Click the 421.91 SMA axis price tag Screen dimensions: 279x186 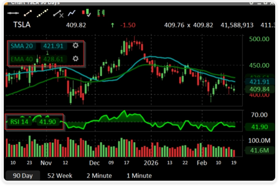click(x=259, y=82)
